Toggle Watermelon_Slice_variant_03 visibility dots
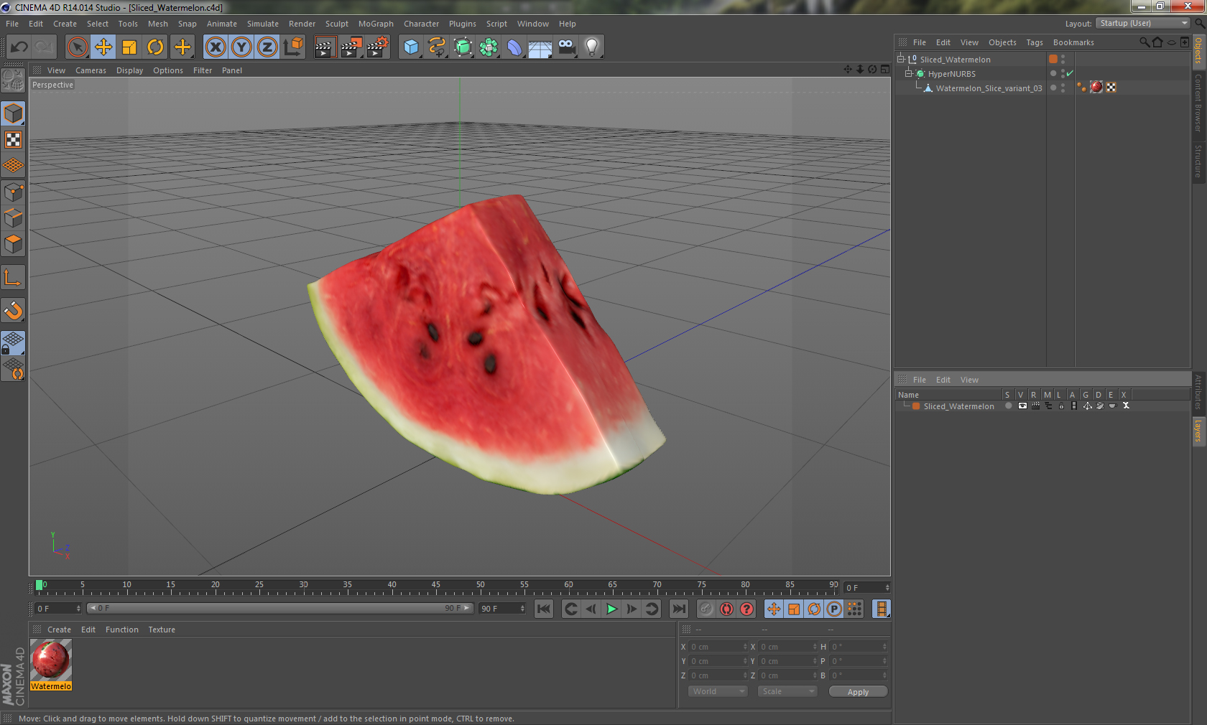This screenshot has height=725, width=1207. click(1063, 88)
